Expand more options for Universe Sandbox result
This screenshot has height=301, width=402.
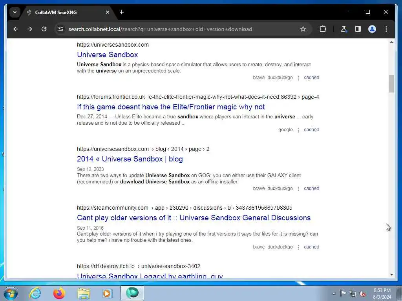(298, 78)
